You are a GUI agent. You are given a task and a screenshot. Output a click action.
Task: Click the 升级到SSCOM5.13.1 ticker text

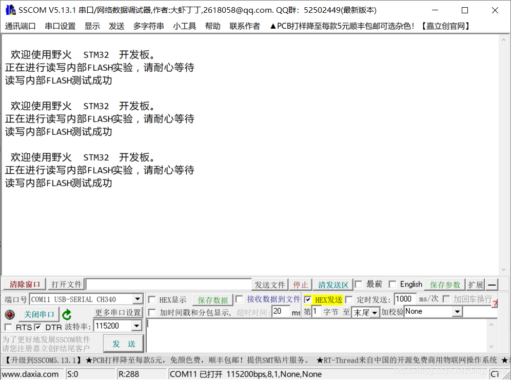(43, 360)
